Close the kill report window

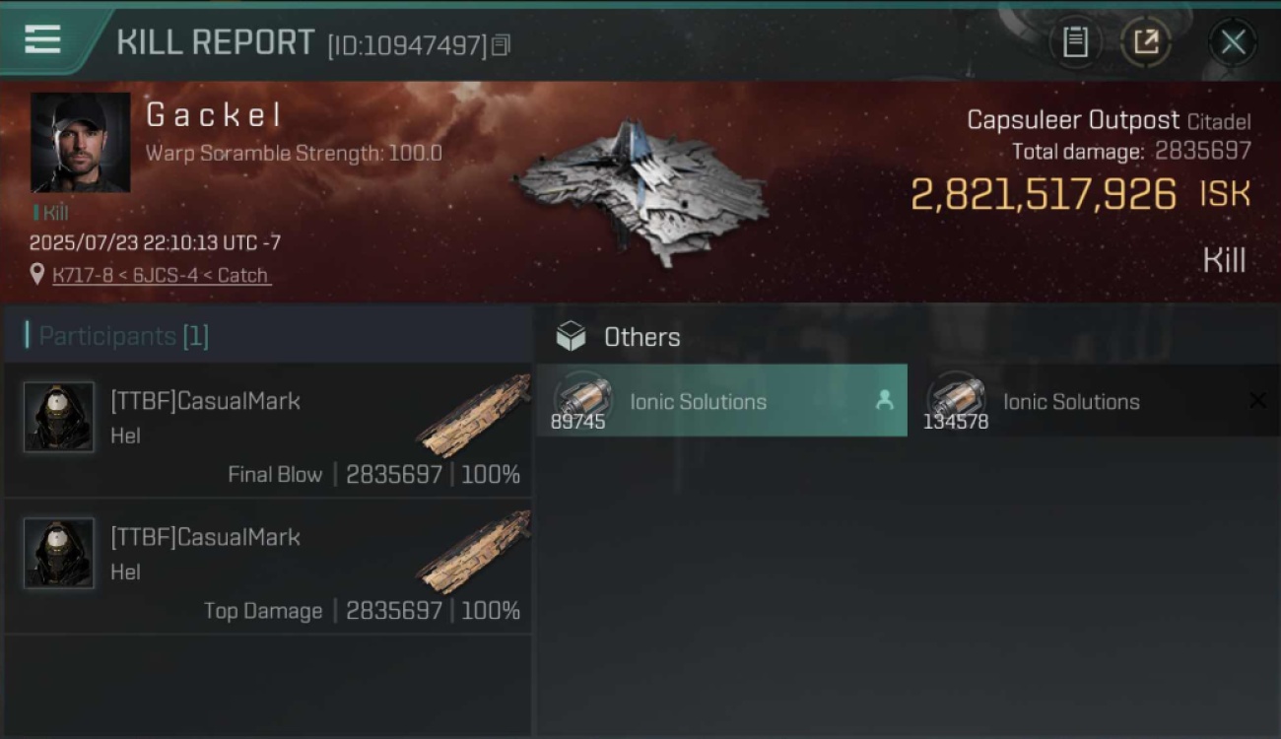(x=1233, y=42)
